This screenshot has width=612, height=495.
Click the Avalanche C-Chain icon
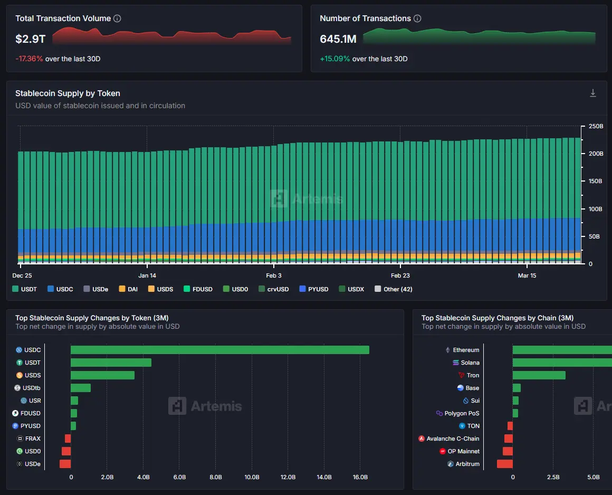[421, 439]
